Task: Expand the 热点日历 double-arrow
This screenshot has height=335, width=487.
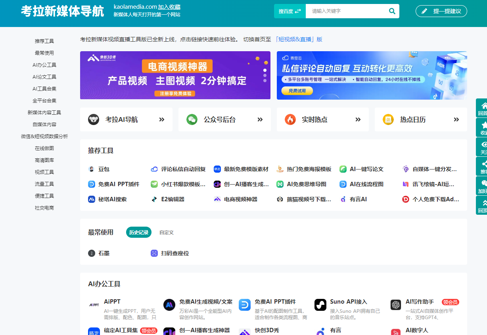Action: click(456, 119)
